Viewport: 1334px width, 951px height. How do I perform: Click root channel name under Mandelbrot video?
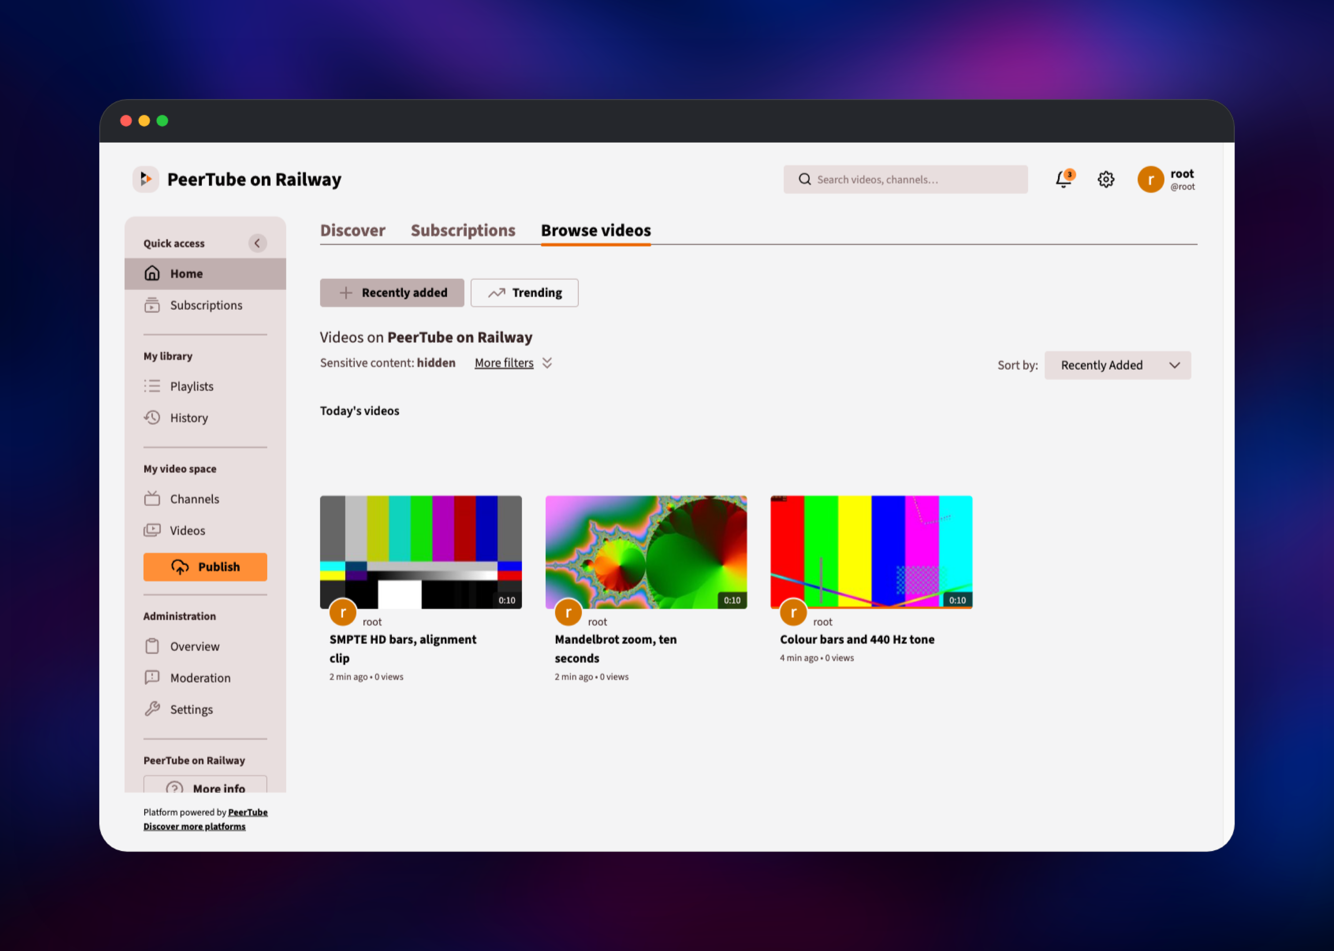pyautogui.click(x=597, y=622)
